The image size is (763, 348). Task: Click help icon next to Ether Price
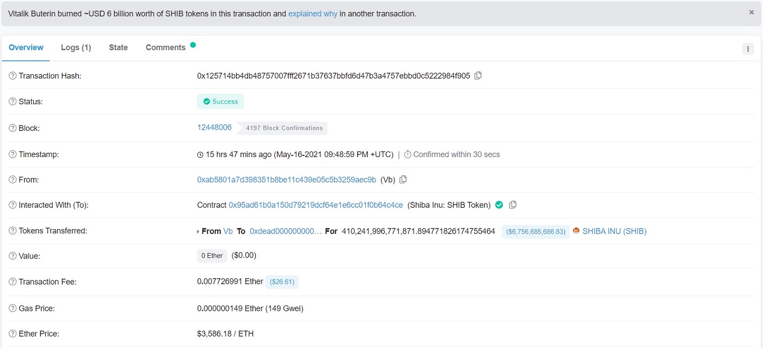pos(13,334)
